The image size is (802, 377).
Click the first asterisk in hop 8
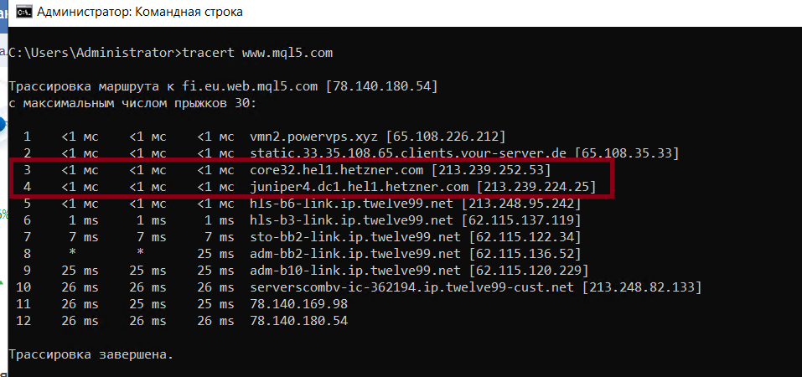[x=74, y=255]
